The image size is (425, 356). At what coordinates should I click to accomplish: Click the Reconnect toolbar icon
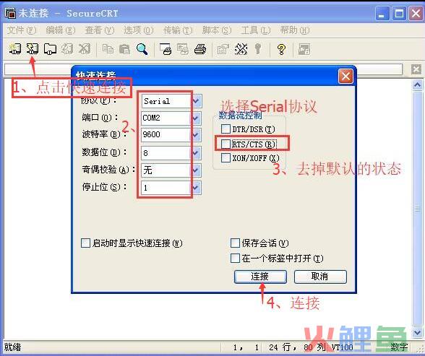pos(67,49)
